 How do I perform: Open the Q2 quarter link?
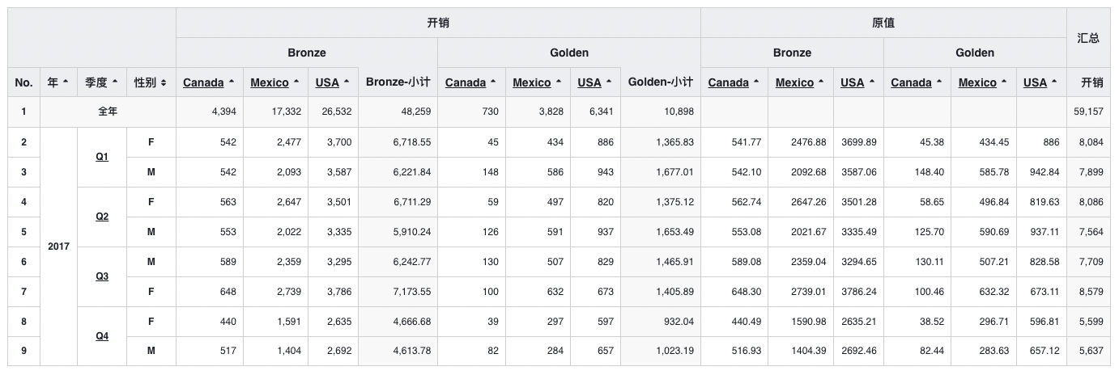pos(102,217)
